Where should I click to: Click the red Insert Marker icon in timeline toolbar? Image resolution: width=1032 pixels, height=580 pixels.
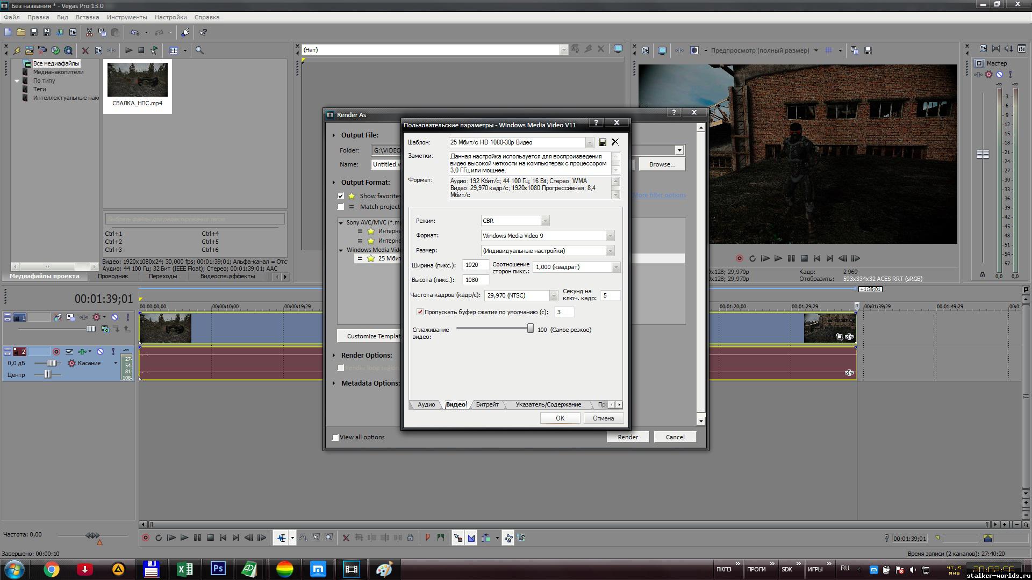pyautogui.click(x=427, y=538)
